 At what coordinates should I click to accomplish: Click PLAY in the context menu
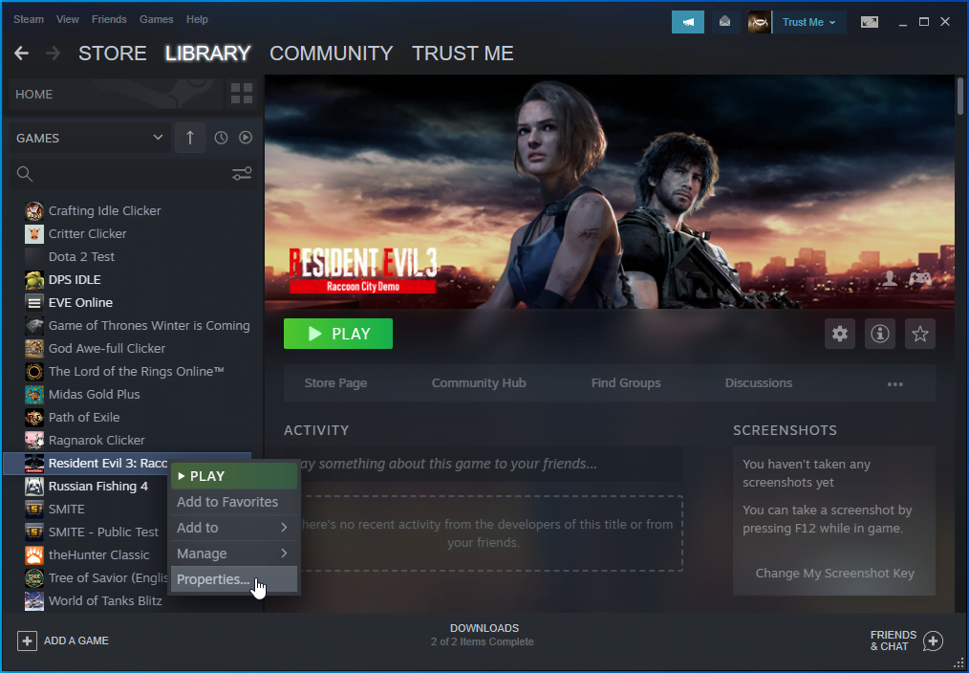[x=233, y=476]
